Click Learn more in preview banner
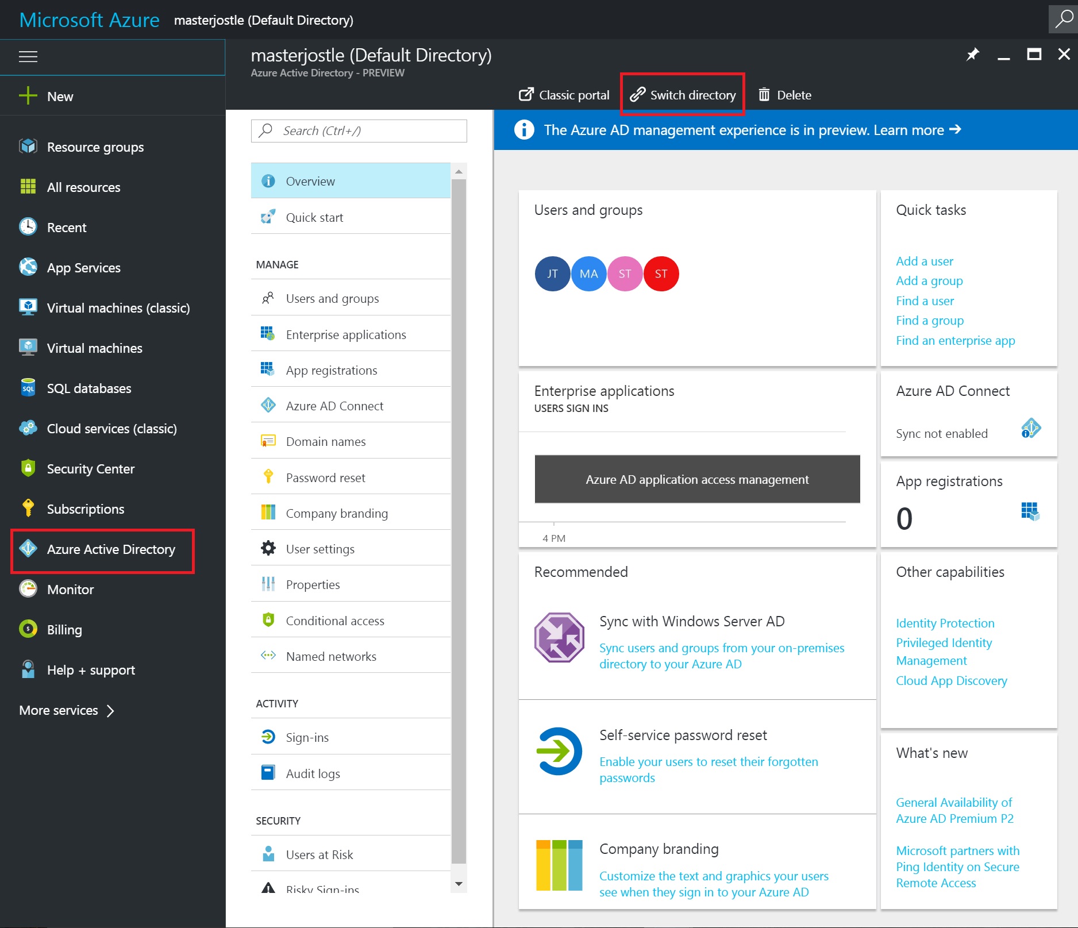This screenshot has height=928, width=1078. (917, 130)
